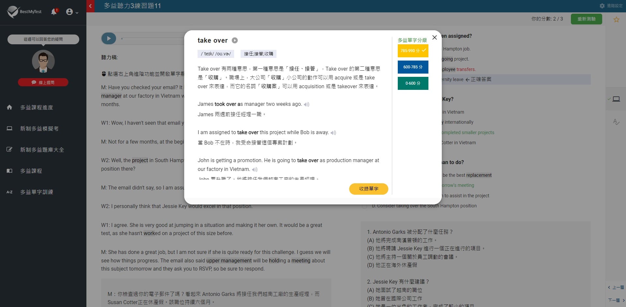Open 多益單字訓練 from sidebar
Viewport: 626px width, 307px height.
37,192
